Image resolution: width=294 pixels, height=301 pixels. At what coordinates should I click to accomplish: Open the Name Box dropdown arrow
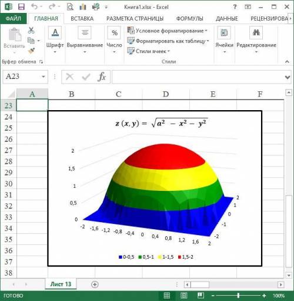[44, 77]
